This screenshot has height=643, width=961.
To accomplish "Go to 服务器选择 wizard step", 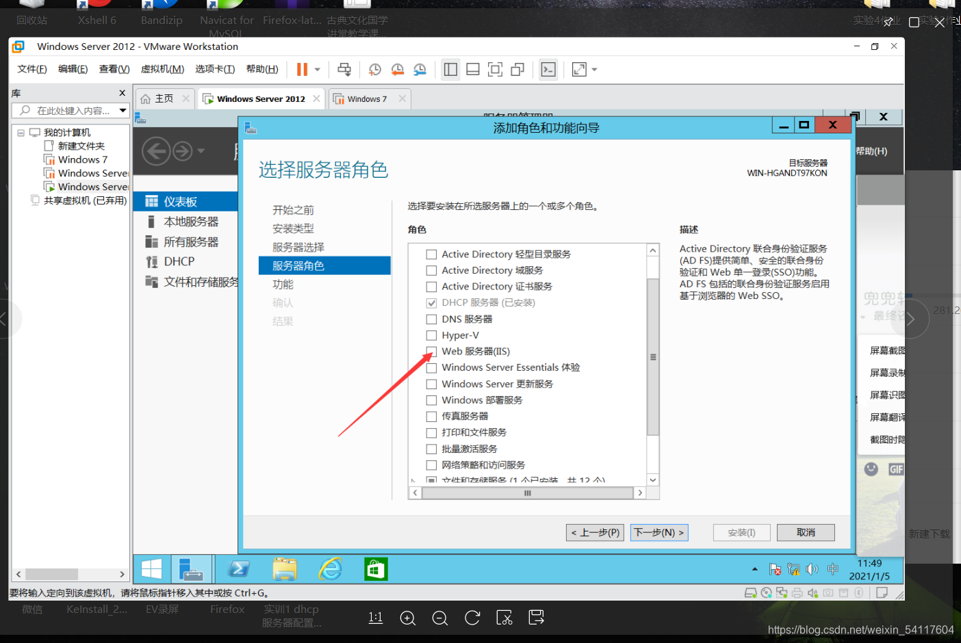I will pos(298,247).
